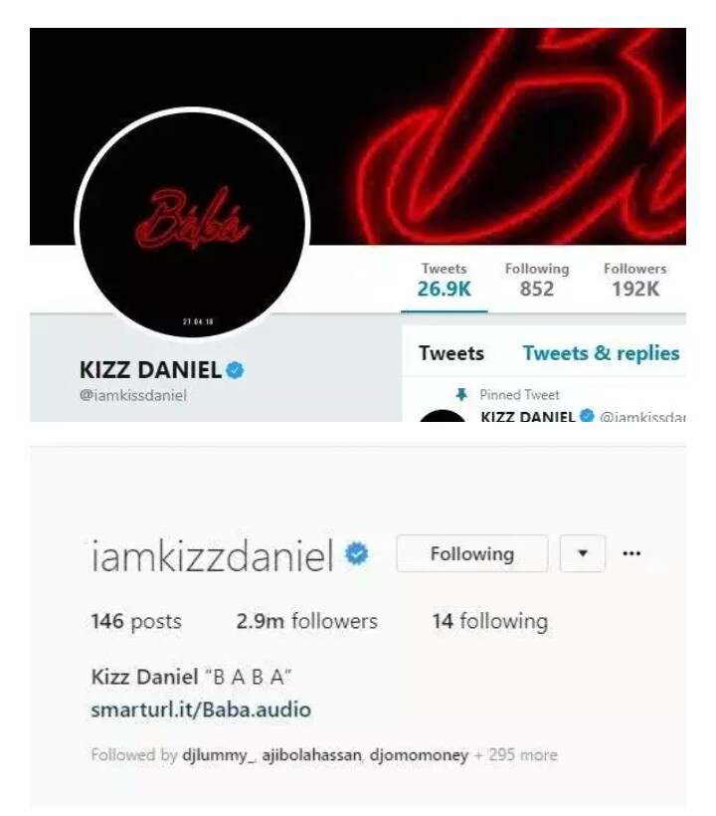Viewport: 716px width, 816px height.
Task: Expand suggested accounts dropdown arrow
Action: (x=583, y=553)
